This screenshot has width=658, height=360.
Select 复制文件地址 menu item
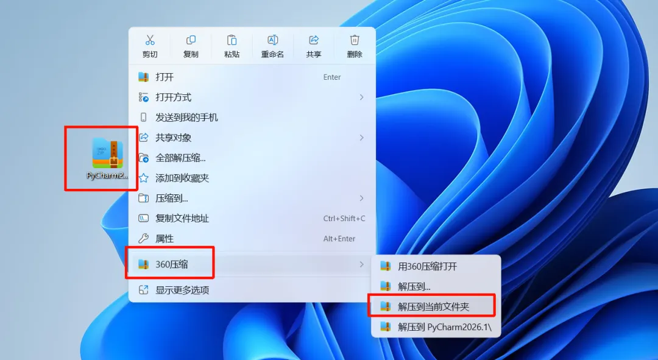point(252,218)
